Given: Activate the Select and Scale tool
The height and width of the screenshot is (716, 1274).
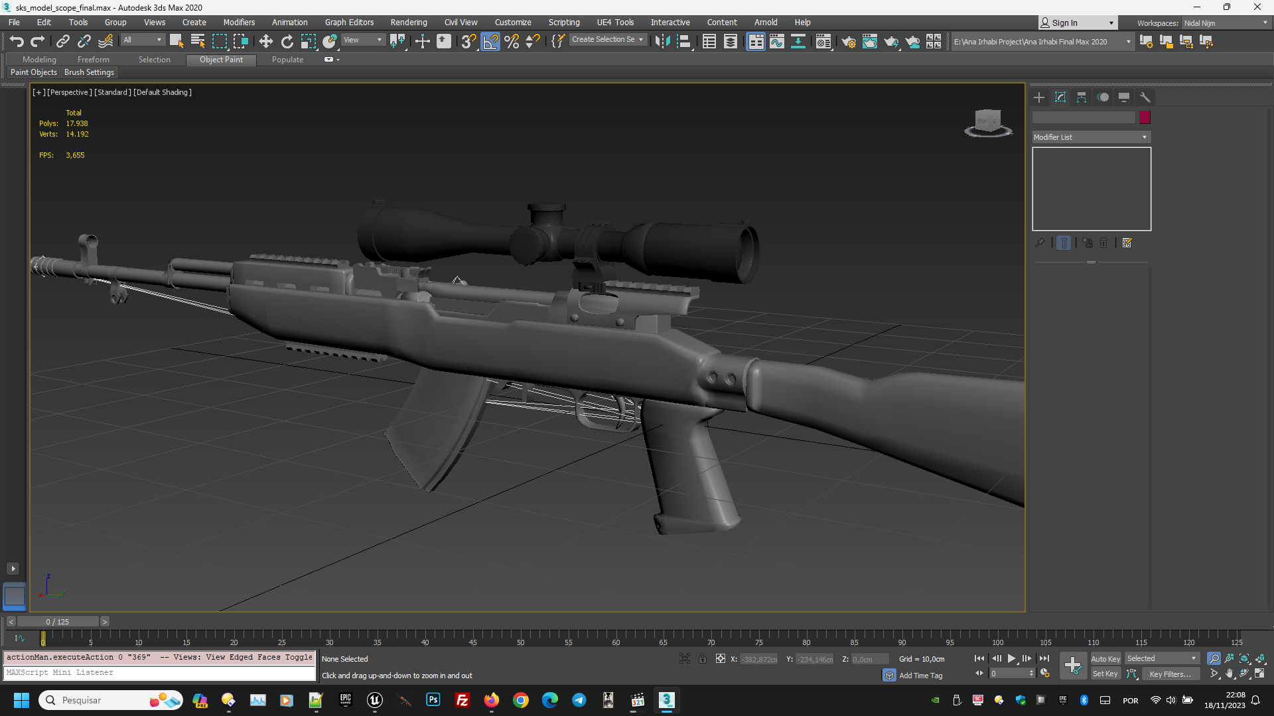Looking at the screenshot, I should pos(308,41).
